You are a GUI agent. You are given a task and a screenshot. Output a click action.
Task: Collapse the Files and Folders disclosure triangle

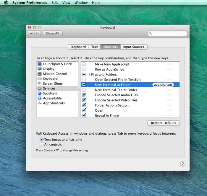pos(89,74)
